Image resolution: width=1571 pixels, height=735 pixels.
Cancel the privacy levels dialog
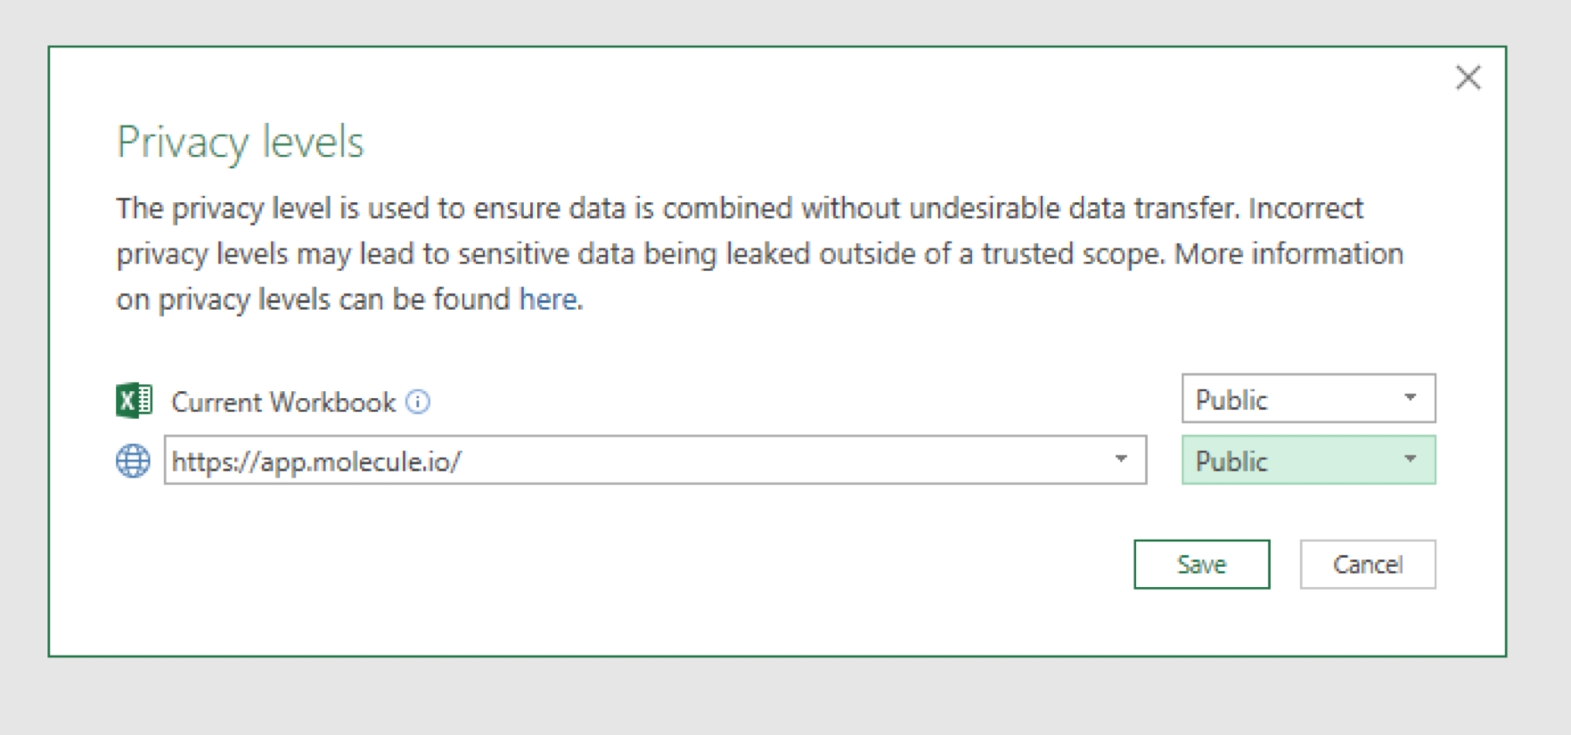pyautogui.click(x=1367, y=564)
